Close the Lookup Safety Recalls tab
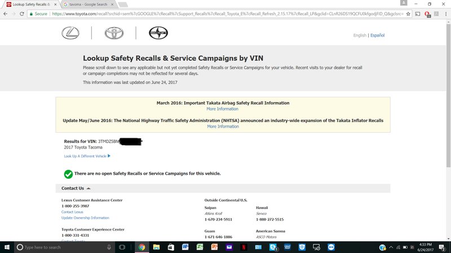This screenshot has height=253, width=451. [x=55, y=4]
